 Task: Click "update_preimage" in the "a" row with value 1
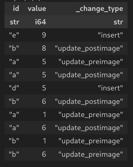tap(91, 115)
